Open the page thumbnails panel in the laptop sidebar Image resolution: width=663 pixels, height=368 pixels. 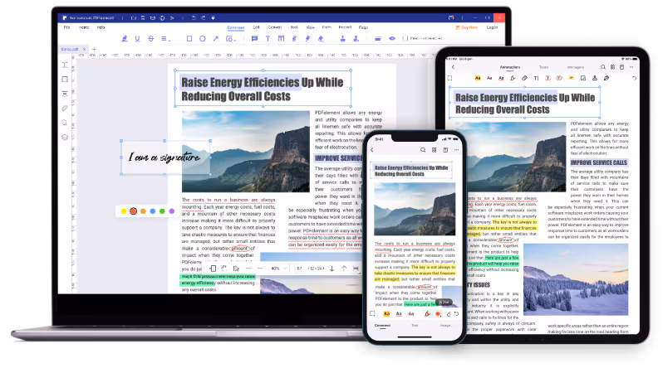click(65, 80)
